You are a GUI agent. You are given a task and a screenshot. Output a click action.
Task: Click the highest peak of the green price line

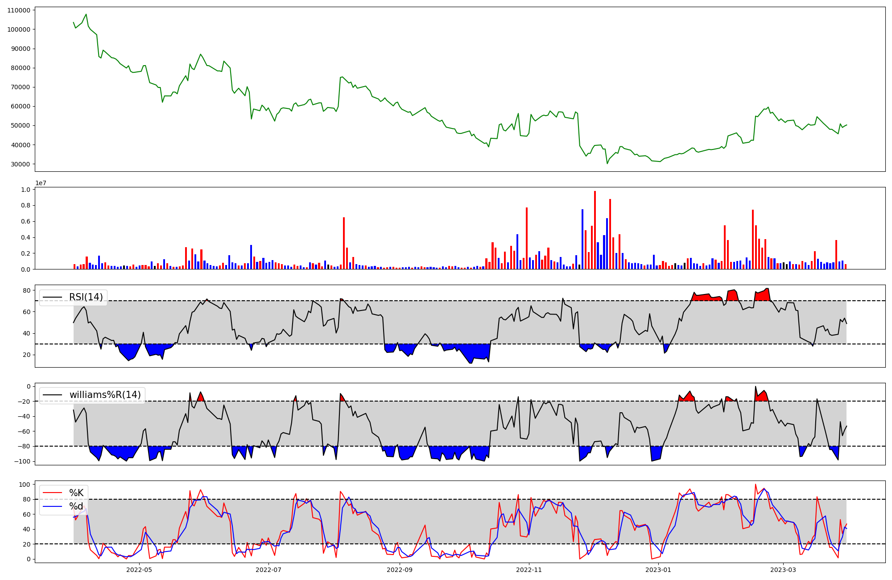tap(86, 14)
